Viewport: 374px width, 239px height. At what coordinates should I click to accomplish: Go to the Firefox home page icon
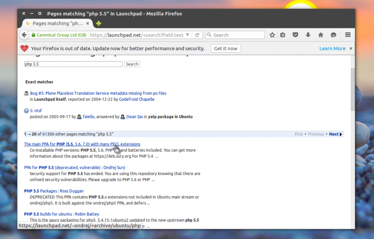click(320, 35)
